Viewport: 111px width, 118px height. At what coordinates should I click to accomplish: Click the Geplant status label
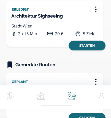[x=20, y=82]
